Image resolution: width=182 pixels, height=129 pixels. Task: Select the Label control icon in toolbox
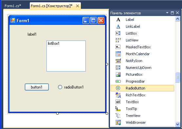pos(118,20)
